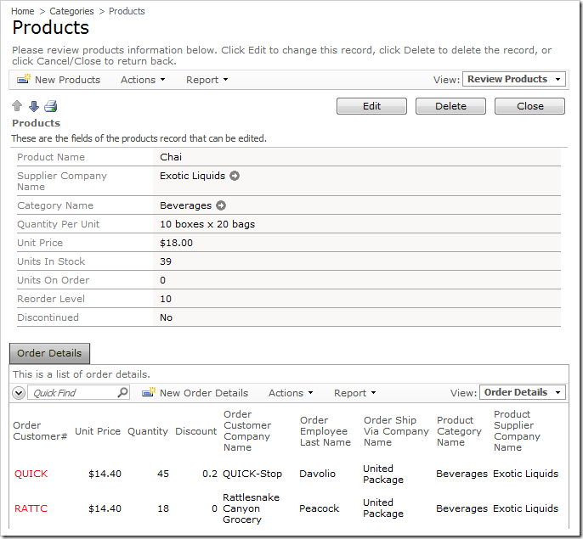This screenshot has width=583, height=539.
Task: Sort by Product Supplier Company Name header
Action: [x=517, y=431]
